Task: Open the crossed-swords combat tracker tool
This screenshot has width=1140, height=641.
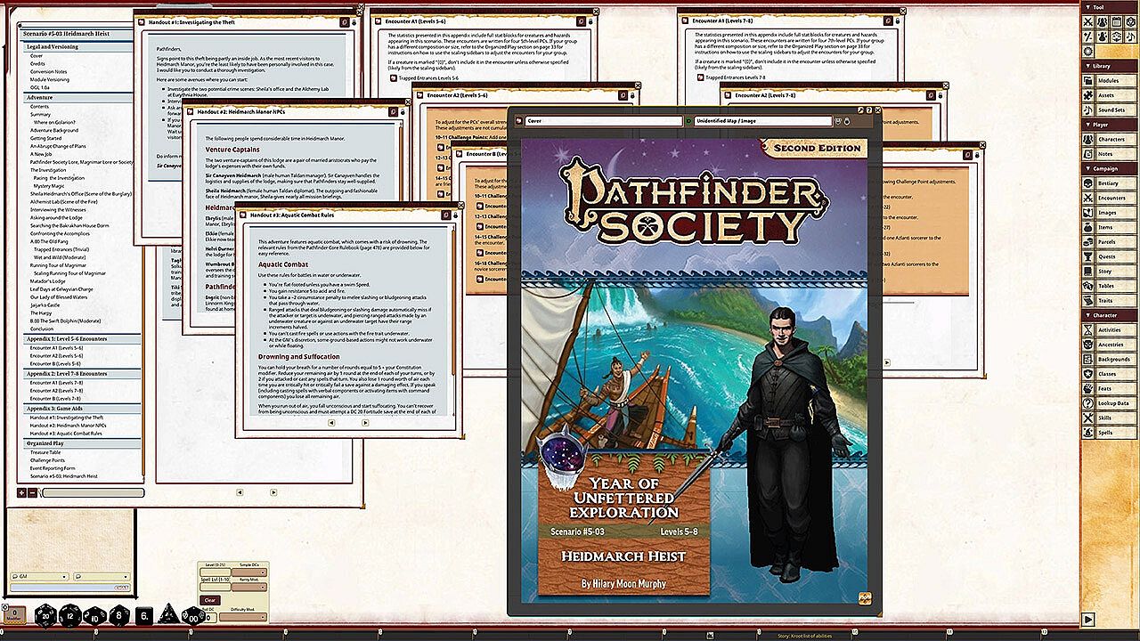Action: coord(1087,21)
